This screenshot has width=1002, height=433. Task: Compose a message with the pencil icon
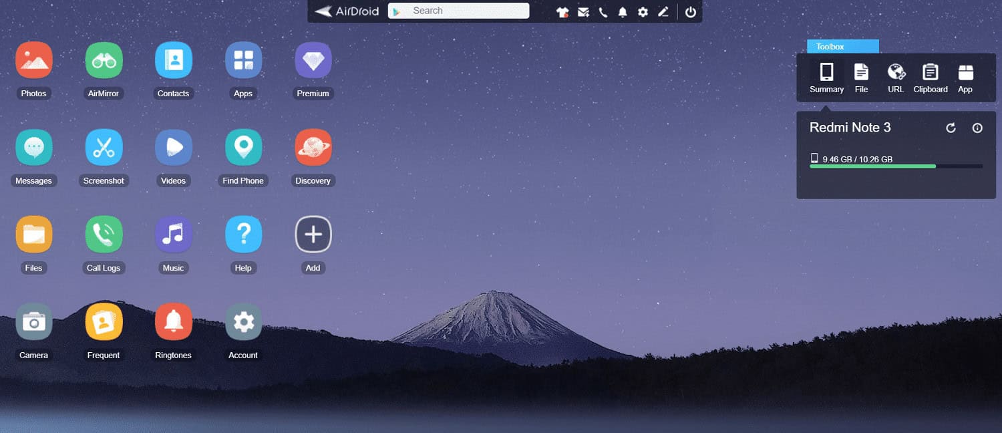tap(663, 11)
